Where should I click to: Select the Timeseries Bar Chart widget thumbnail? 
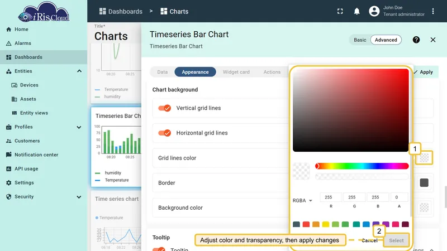tap(116, 147)
